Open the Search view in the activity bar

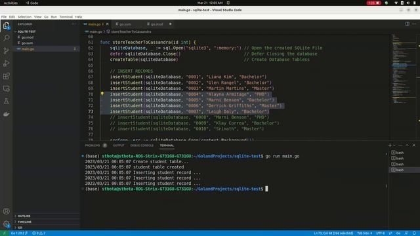(6, 38)
